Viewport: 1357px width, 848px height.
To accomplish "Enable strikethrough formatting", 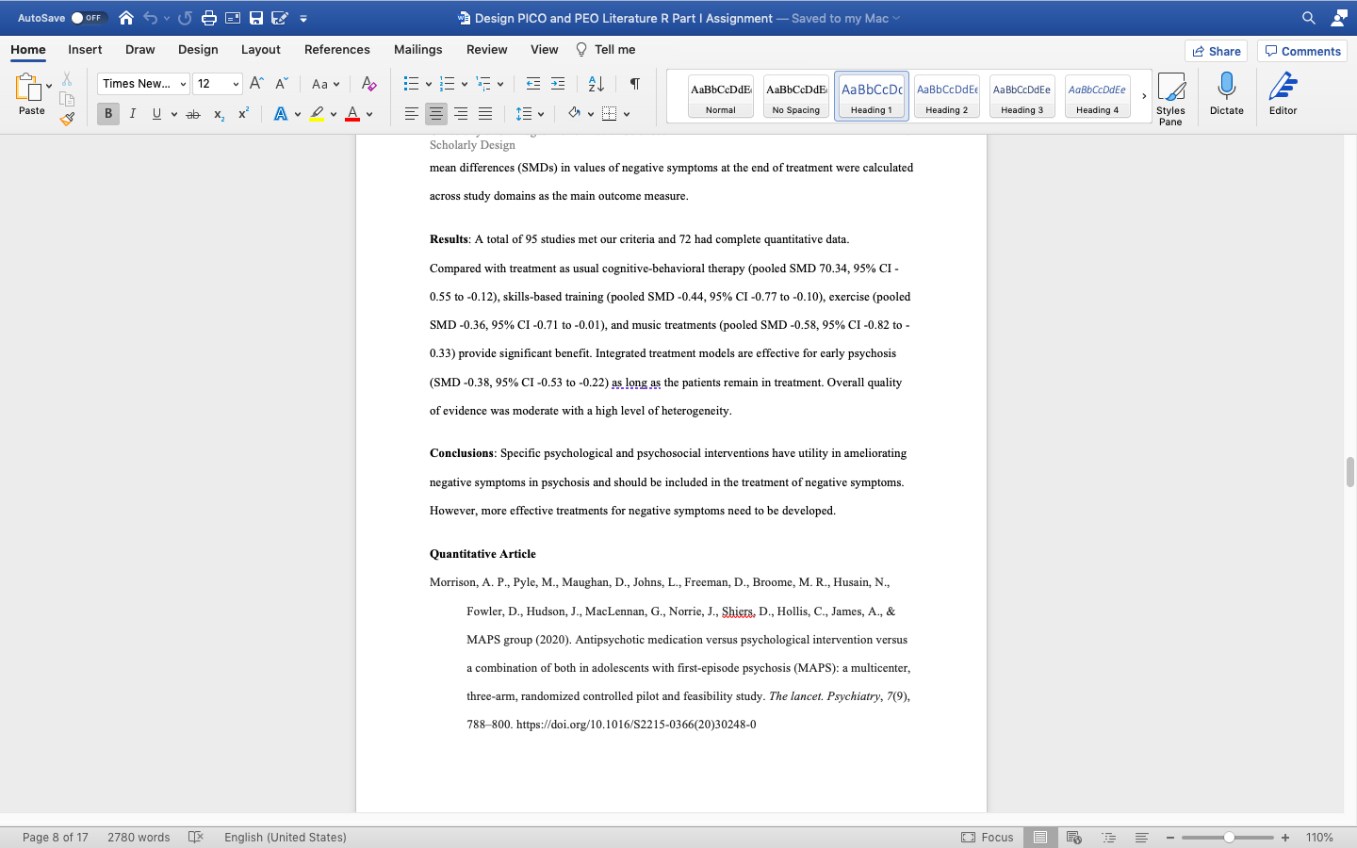I will click(x=192, y=113).
